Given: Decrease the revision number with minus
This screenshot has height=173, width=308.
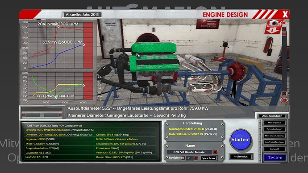Looking at the screenshot, I should [183, 158].
